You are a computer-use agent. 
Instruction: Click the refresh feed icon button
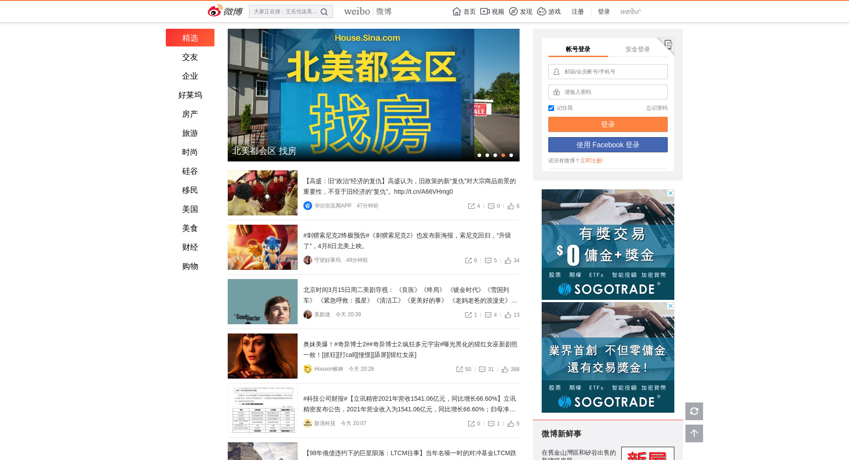click(x=694, y=411)
